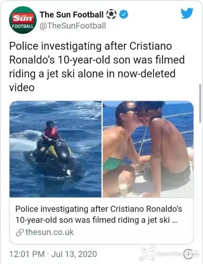203x264 pixels.
Task: Click the soccer ball emoji icon
Action: pos(111,14)
